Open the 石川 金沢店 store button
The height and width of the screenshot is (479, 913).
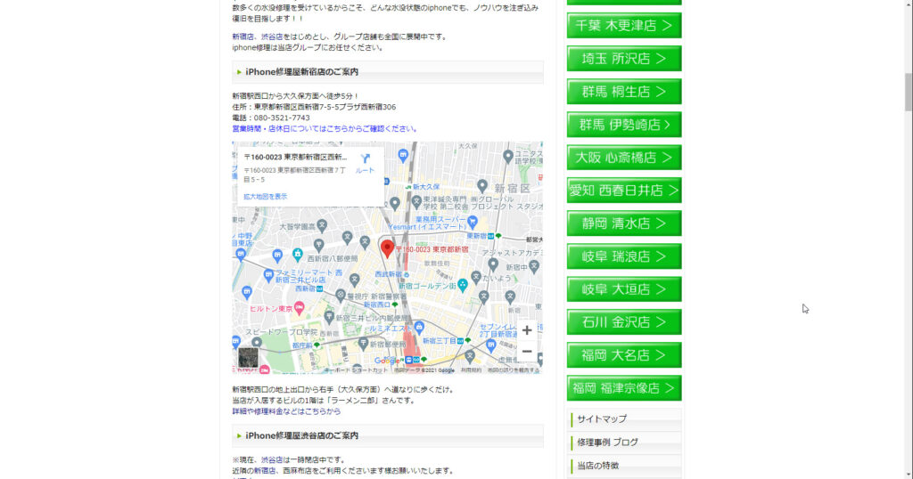pos(624,322)
